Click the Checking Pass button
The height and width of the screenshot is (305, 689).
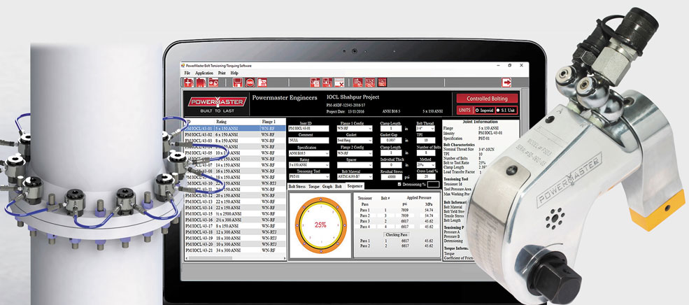(397, 234)
